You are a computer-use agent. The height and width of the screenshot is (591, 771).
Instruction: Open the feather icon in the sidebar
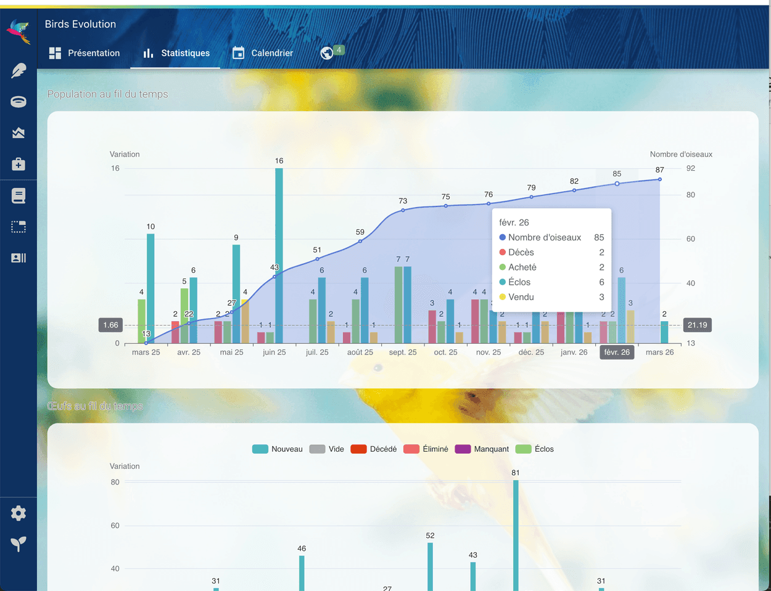[x=19, y=71]
